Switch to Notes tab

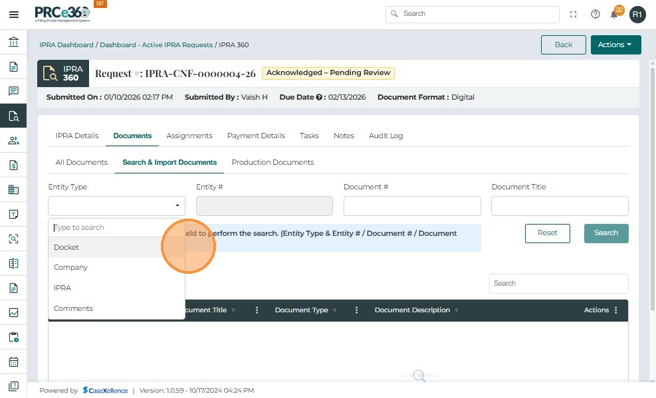344,136
